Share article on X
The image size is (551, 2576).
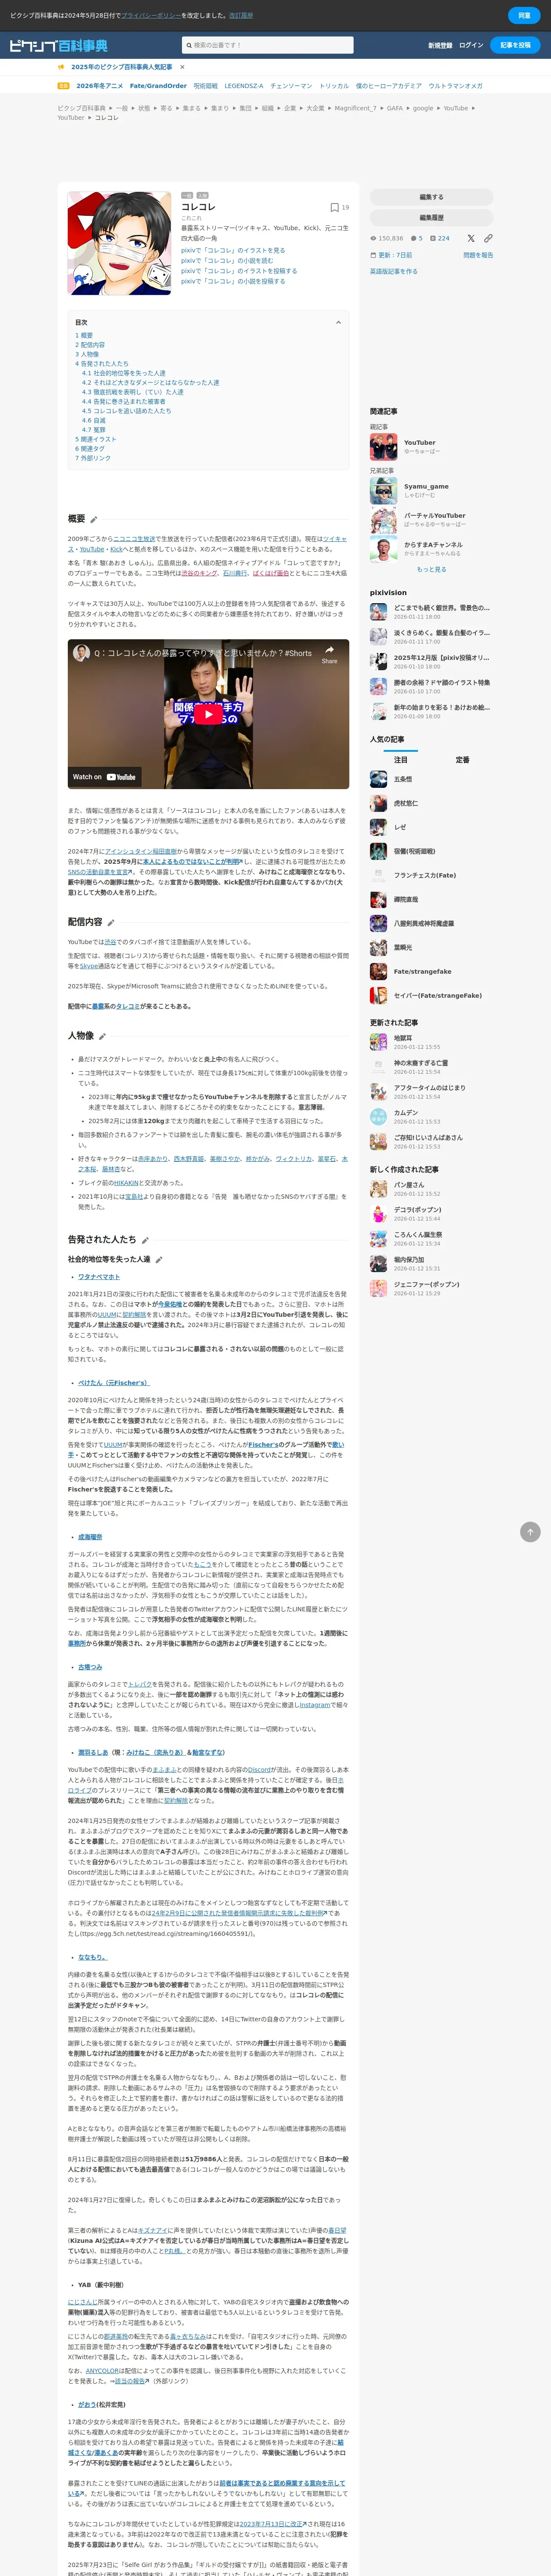(x=472, y=238)
